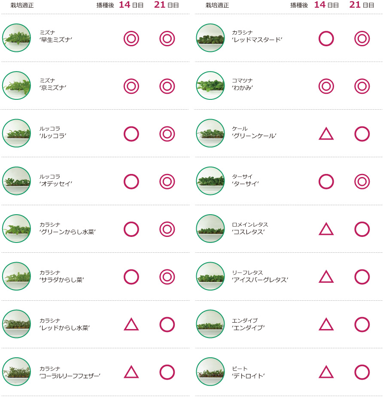Viewport: 383px width, 398px height.
Task: Click the triangle icon for コーラルリーフフェザー day 14
Action: 131,372
